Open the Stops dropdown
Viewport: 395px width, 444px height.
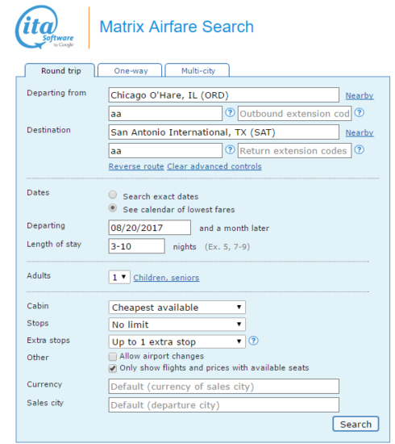point(177,325)
